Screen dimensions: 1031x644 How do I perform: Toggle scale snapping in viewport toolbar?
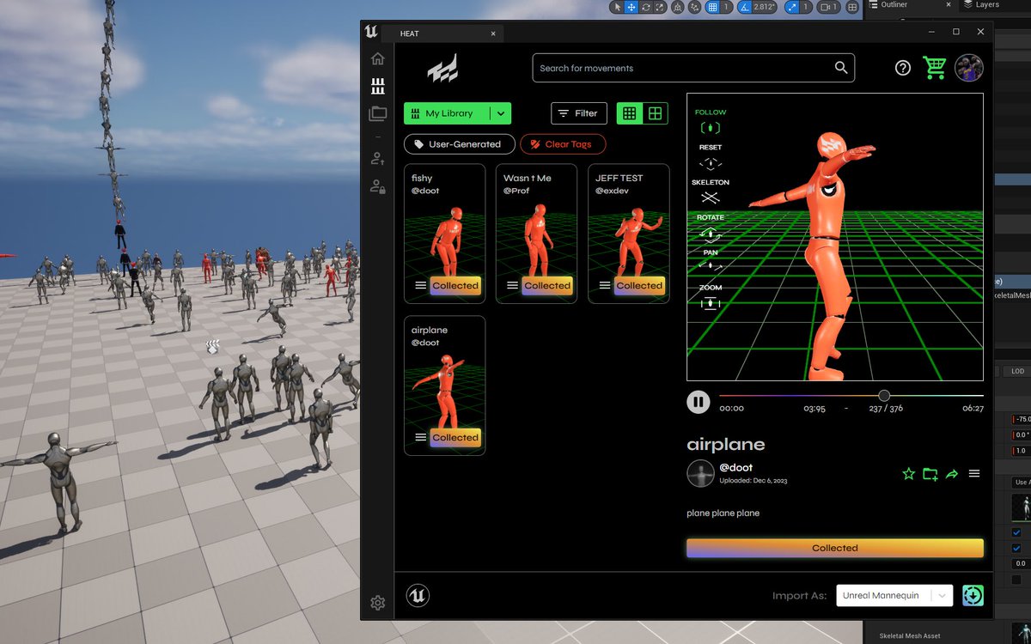click(x=791, y=7)
